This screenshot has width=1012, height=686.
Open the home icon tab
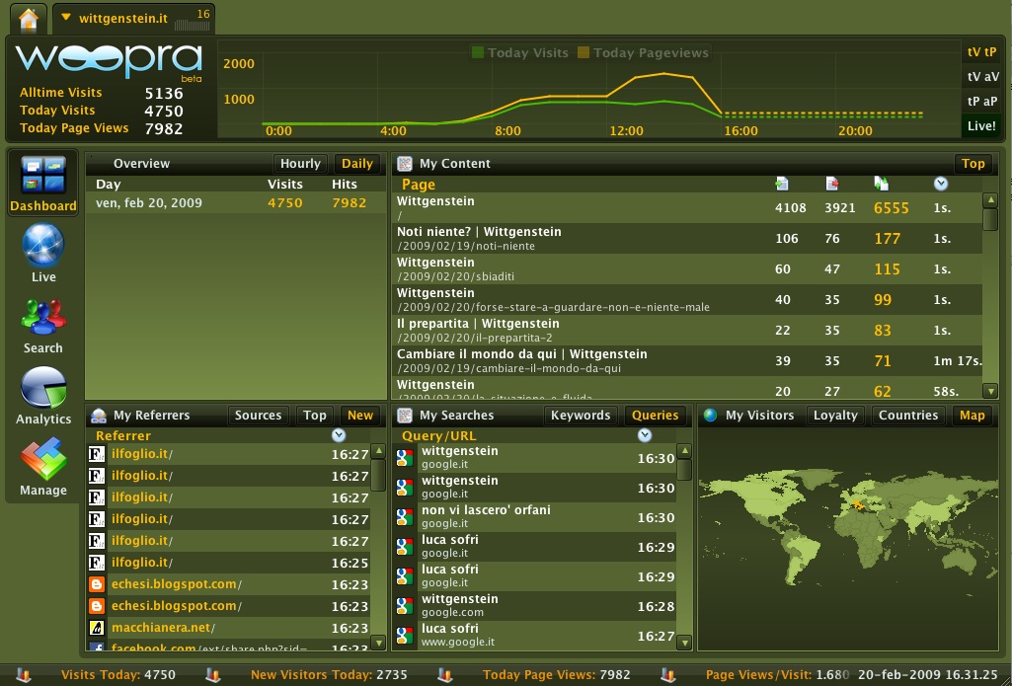click(29, 20)
